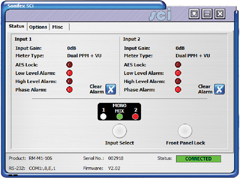
Task: Click Input 2 Phase Alarm indicator
Action: [x=178, y=90]
